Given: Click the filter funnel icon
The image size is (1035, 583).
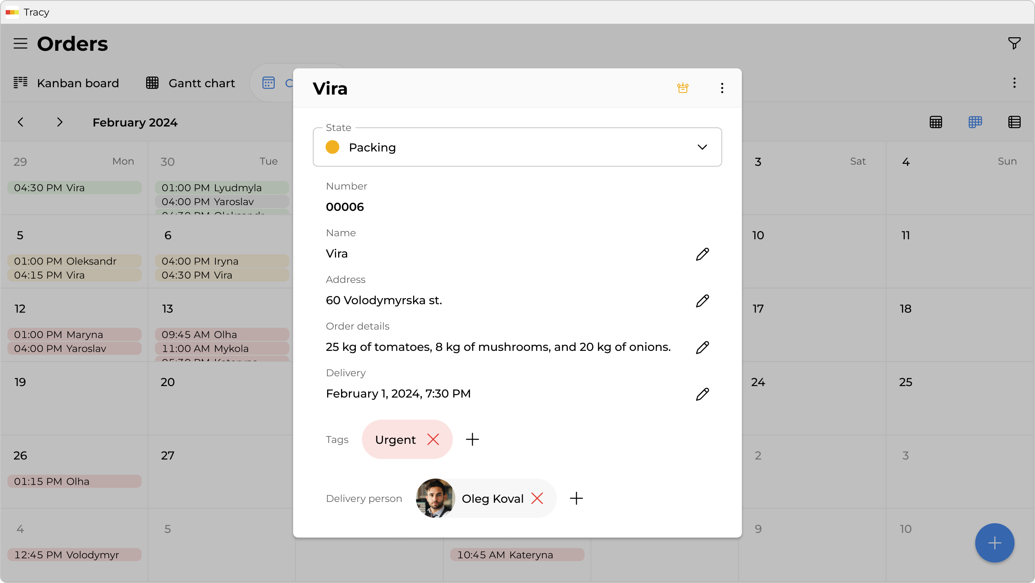Looking at the screenshot, I should click(1014, 43).
